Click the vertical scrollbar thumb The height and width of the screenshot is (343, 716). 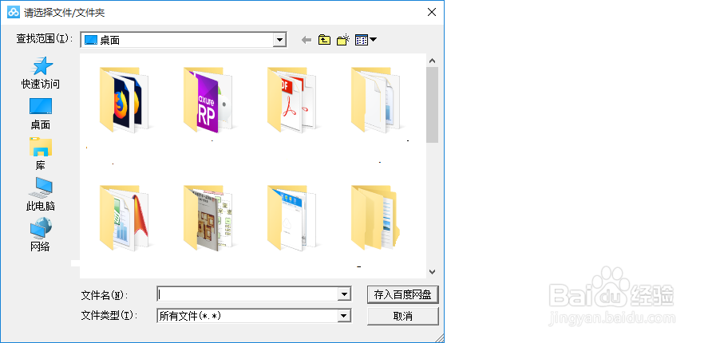(x=432, y=105)
